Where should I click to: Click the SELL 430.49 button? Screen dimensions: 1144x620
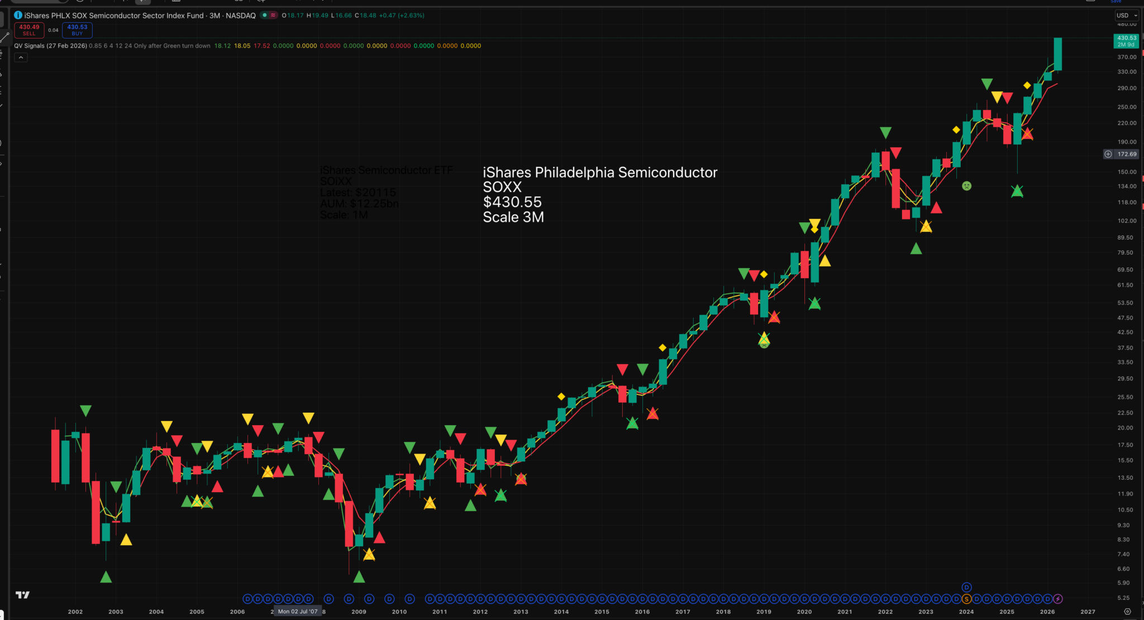(29, 30)
